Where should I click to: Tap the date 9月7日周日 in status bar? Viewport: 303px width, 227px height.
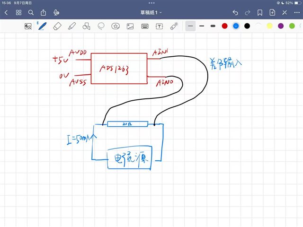click(x=23, y=3)
